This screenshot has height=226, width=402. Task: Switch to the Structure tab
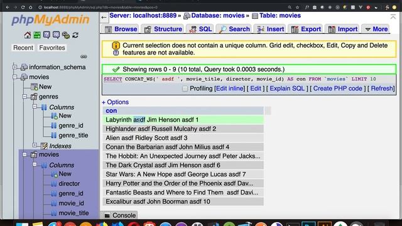tap(163, 29)
